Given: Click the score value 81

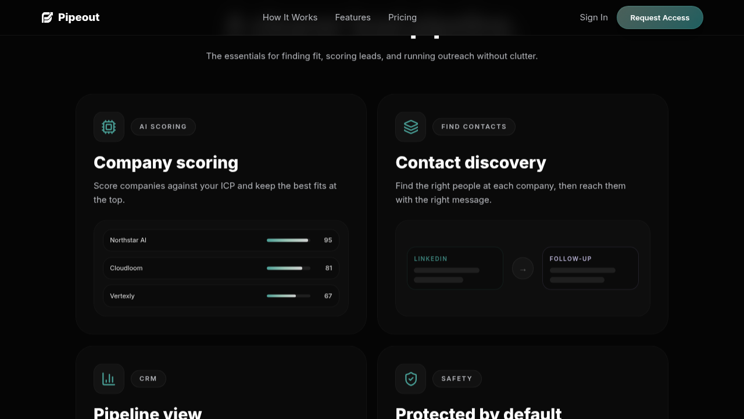Looking at the screenshot, I should point(329,268).
